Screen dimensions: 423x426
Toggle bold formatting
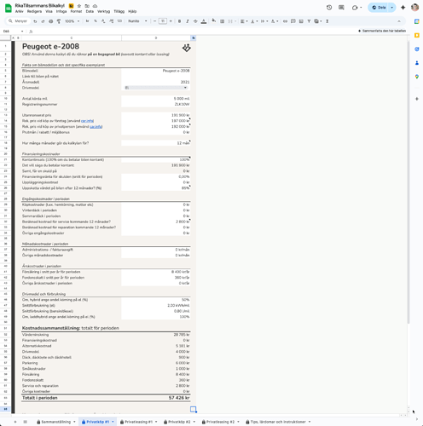coord(179,21)
